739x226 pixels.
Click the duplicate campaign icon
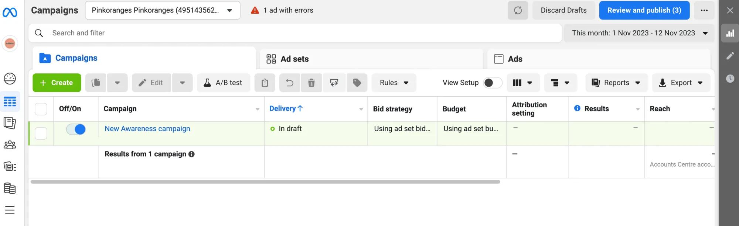point(96,83)
